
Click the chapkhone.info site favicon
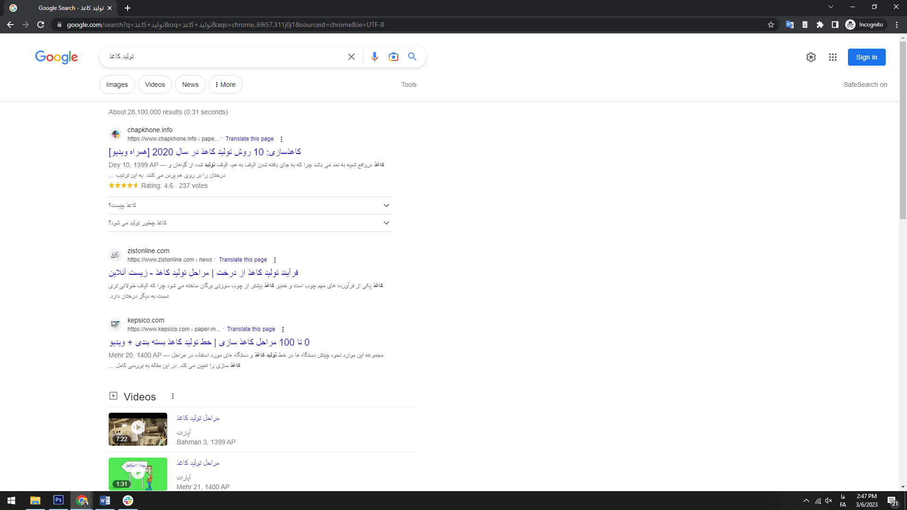coord(115,134)
